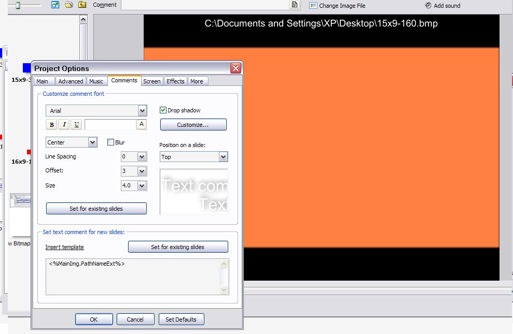The width and height of the screenshot is (513, 334).
Task: Click the Insert template link
Action: click(64, 247)
